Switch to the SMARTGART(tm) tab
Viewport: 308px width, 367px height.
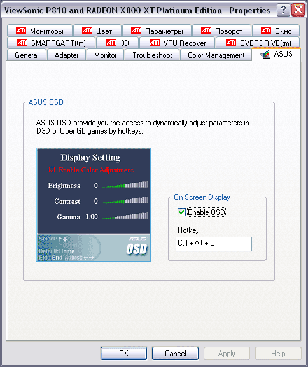pos(51,43)
